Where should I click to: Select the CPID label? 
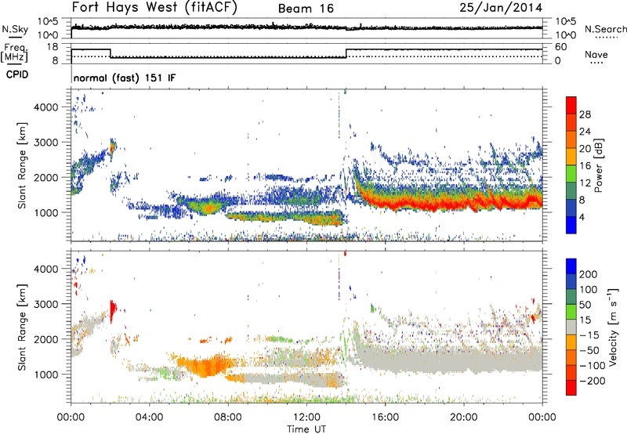pos(17,74)
